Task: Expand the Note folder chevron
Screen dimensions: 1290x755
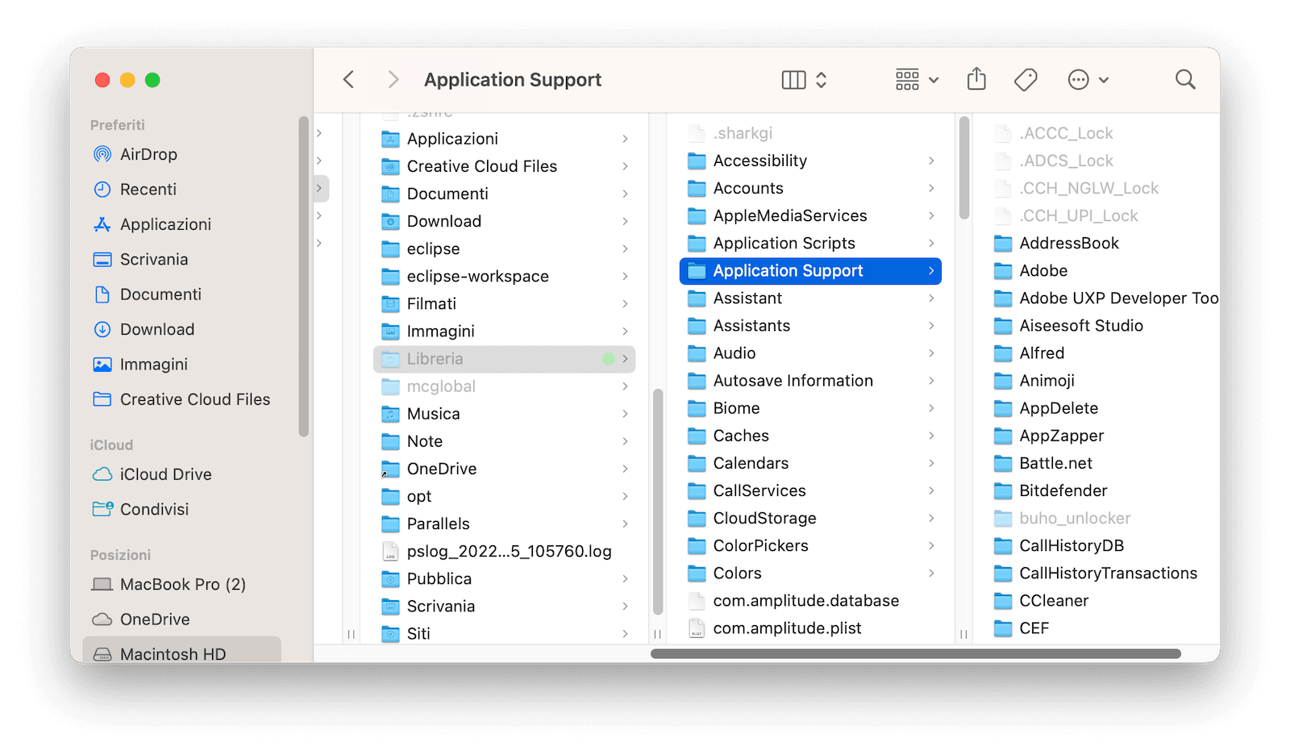Action: [625, 441]
